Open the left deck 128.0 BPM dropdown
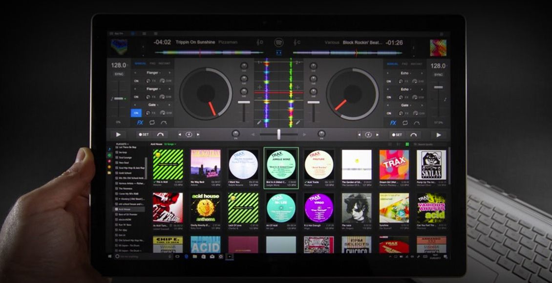The image size is (552, 283). 119,65
